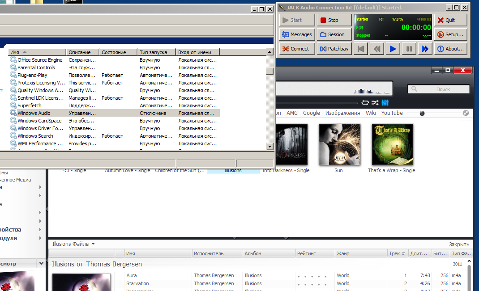Viewport: 479px width, 291px height.
Task: Rewind JACK transport to the start
Action: (x=361, y=49)
